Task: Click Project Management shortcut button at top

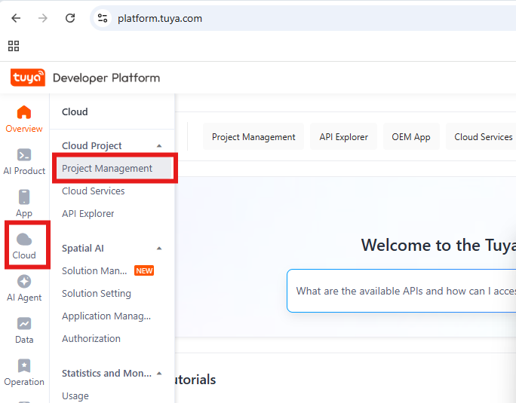Action: point(253,137)
